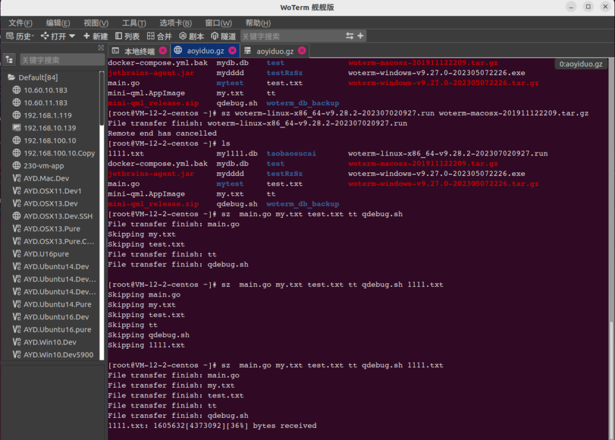Click the 0:aoyiduo.gz label in terminal corner
The image size is (615, 440).
click(581, 64)
